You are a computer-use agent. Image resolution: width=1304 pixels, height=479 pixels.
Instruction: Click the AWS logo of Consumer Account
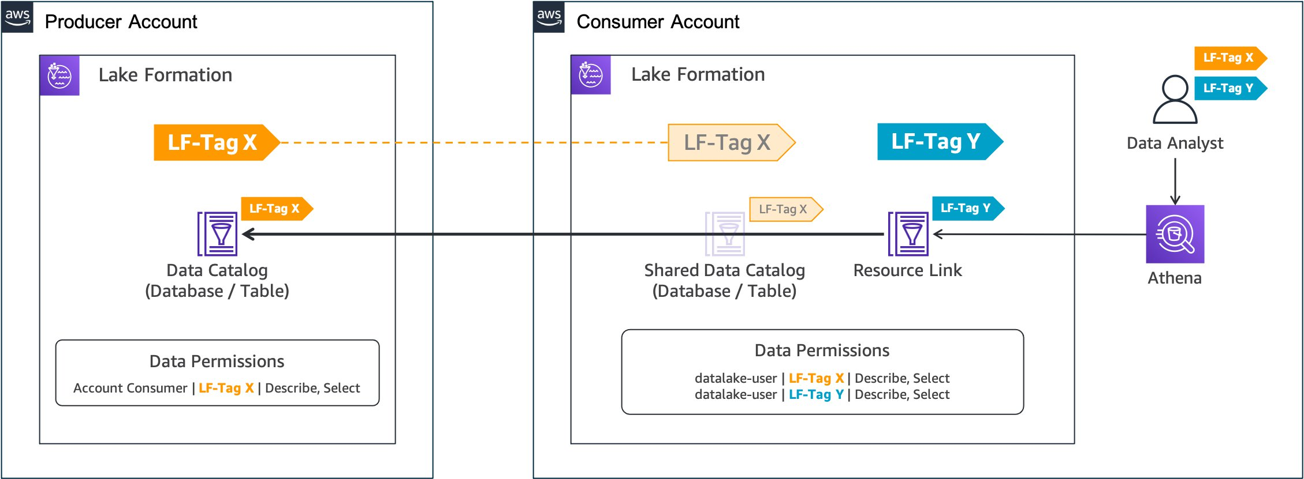pyautogui.click(x=549, y=17)
